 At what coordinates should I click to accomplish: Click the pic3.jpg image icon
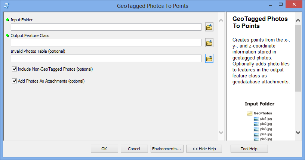point(256,129)
